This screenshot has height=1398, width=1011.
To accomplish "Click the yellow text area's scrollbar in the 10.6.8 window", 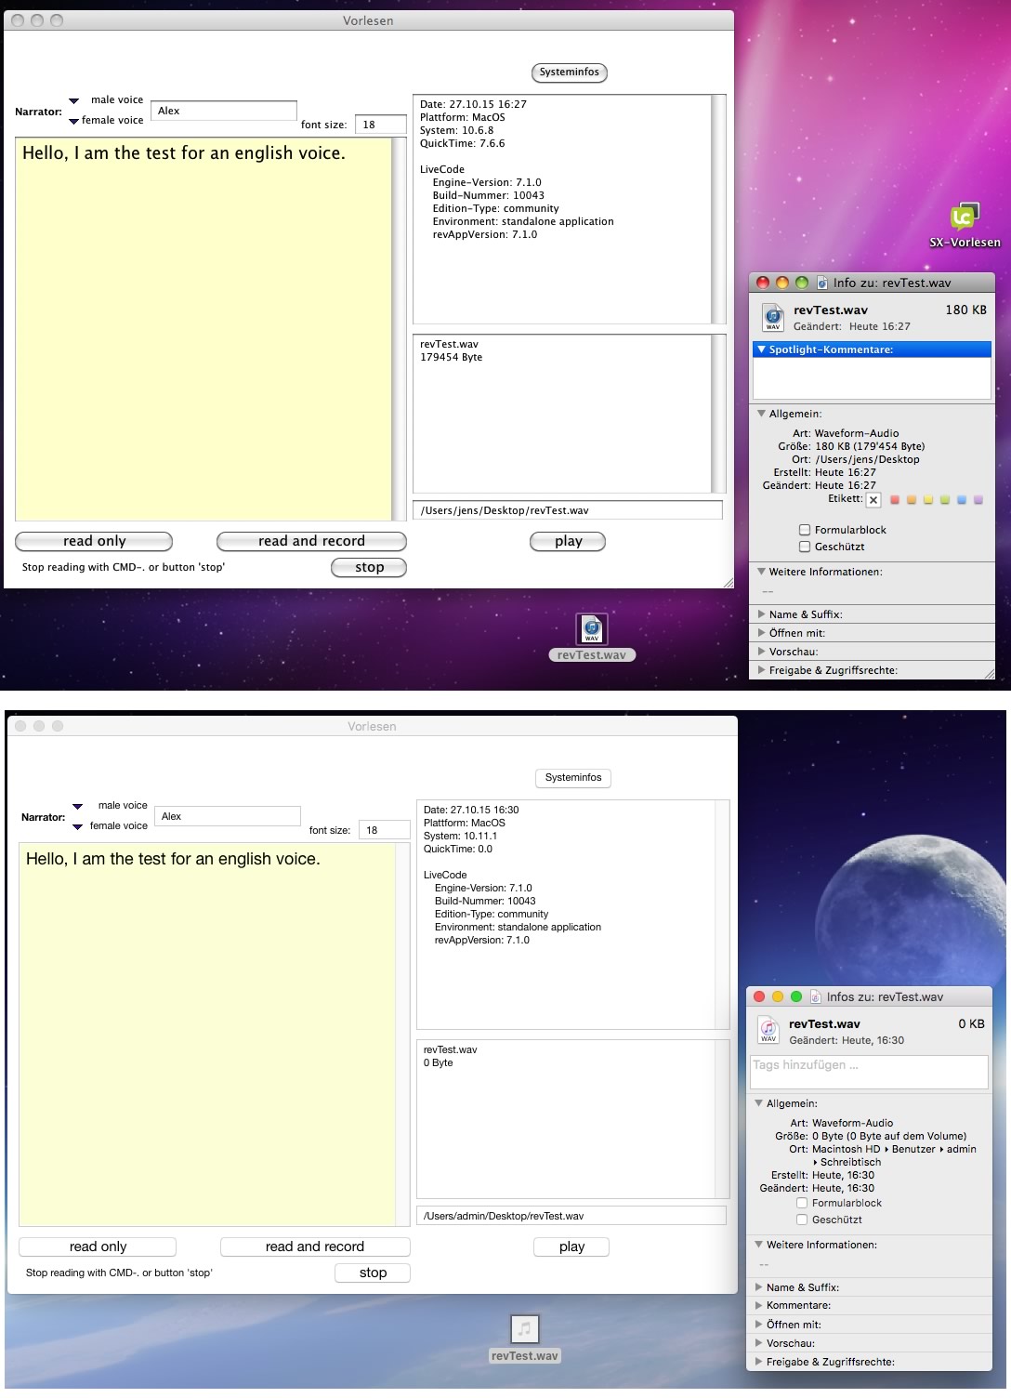I will point(400,329).
